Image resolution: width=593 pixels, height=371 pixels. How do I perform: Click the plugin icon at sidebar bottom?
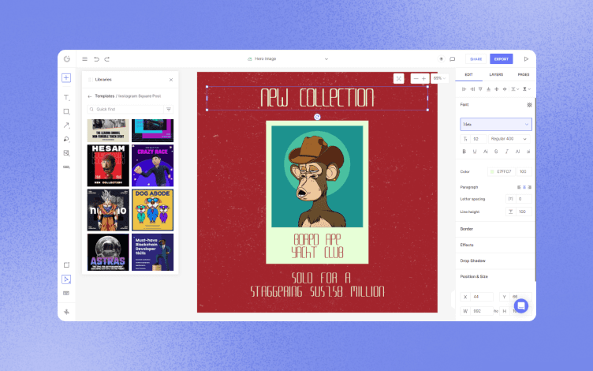pyautogui.click(x=66, y=312)
